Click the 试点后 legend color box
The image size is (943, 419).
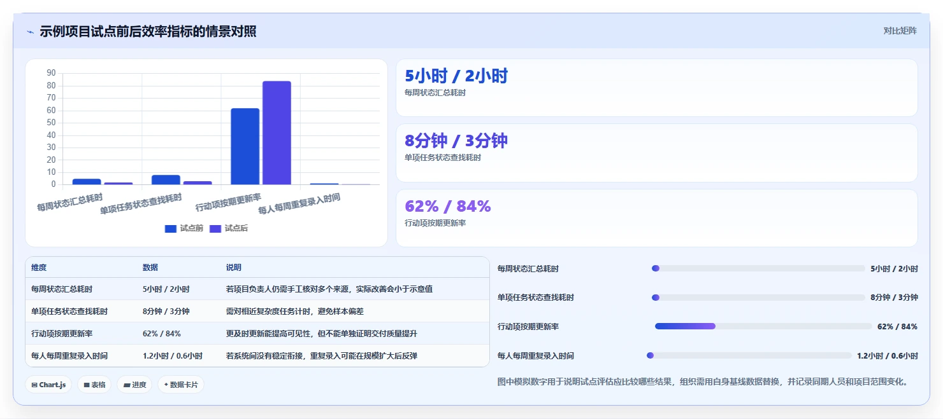(x=215, y=229)
